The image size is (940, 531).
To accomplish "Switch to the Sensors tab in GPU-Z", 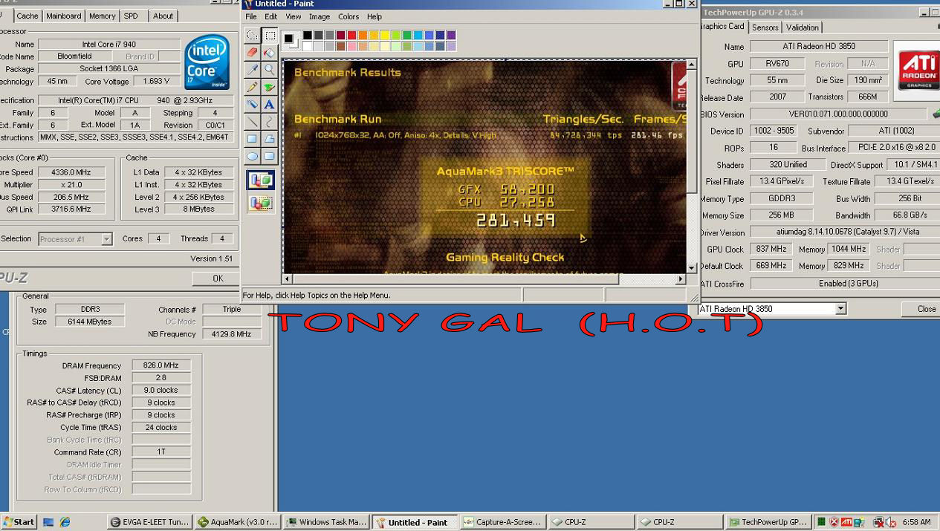I will coord(765,27).
